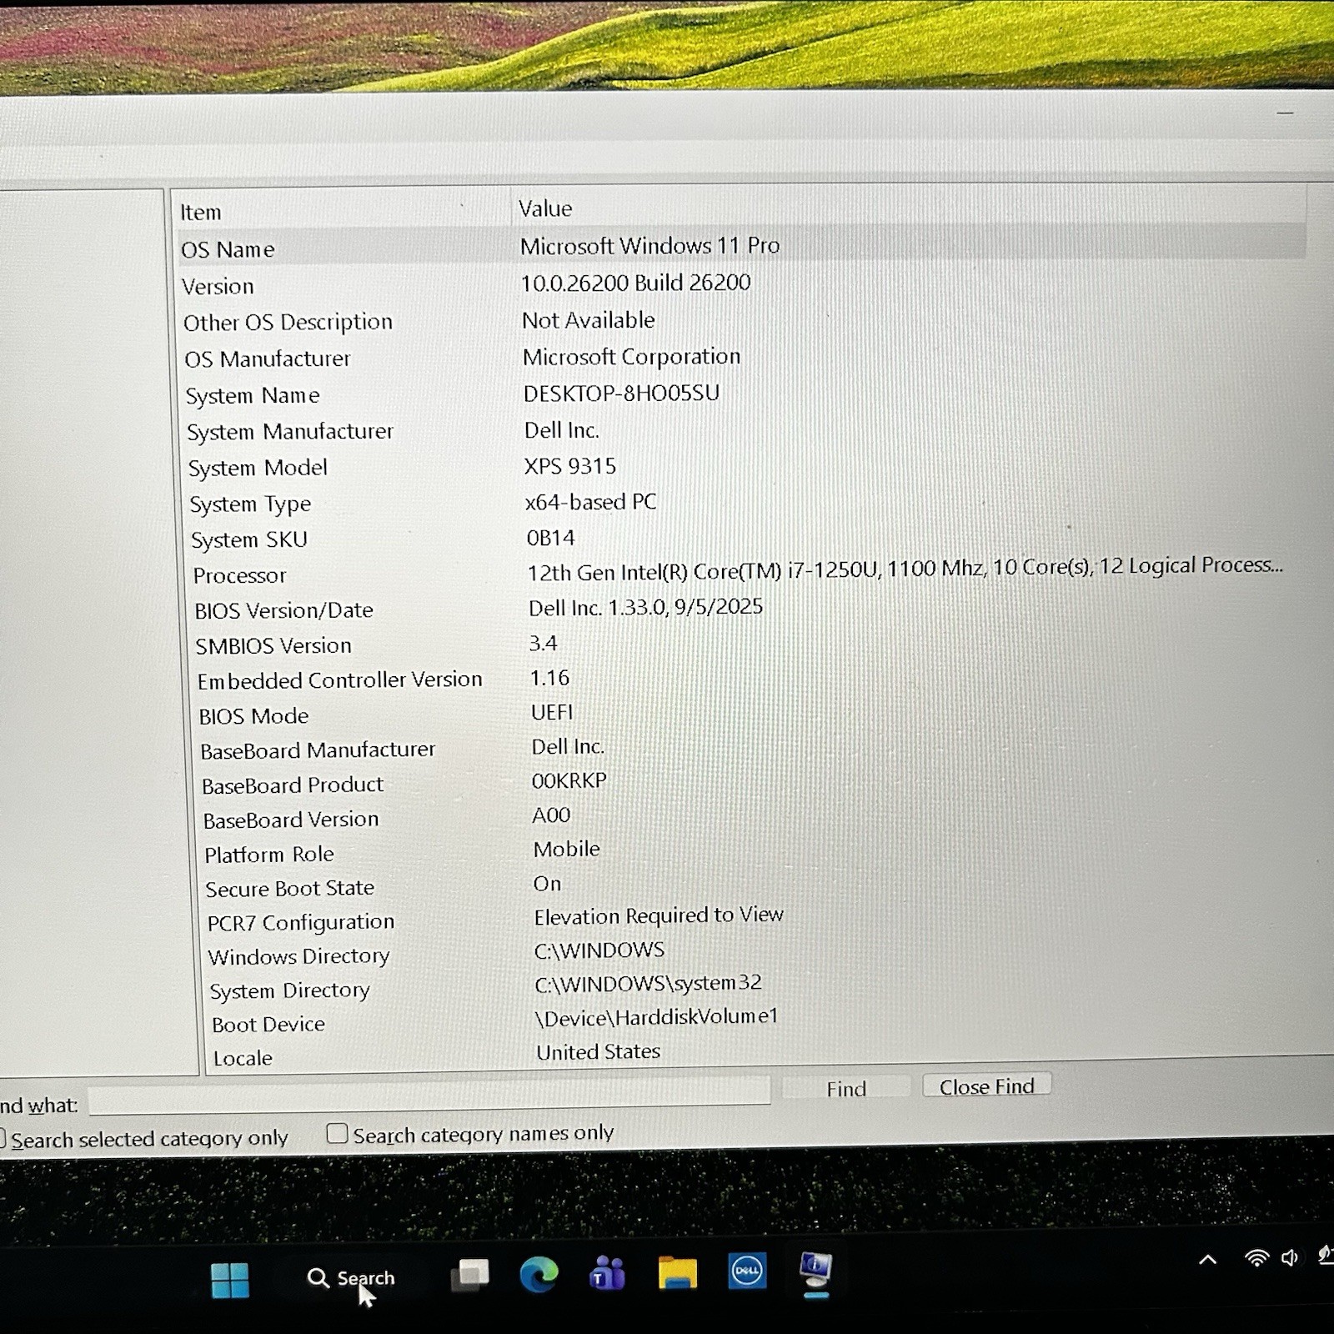Select the OS Name row
This screenshot has width=1334, height=1334.
tap(742, 248)
